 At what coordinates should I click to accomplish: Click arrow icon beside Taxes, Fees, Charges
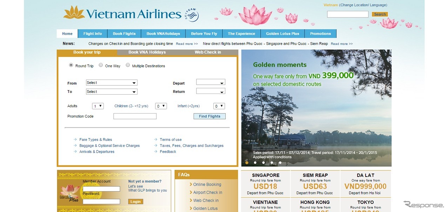coord(155,145)
